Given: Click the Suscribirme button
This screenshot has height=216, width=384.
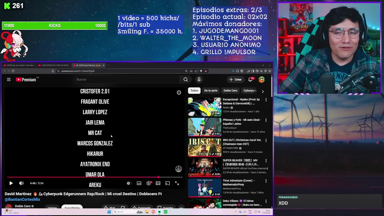Looking at the screenshot, I should click(x=72, y=207).
